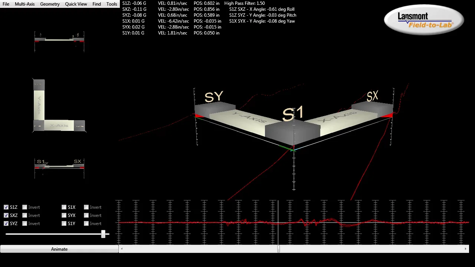The height and width of the screenshot is (267, 475).
Task: Open the Quick View menu
Action: (76, 4)
